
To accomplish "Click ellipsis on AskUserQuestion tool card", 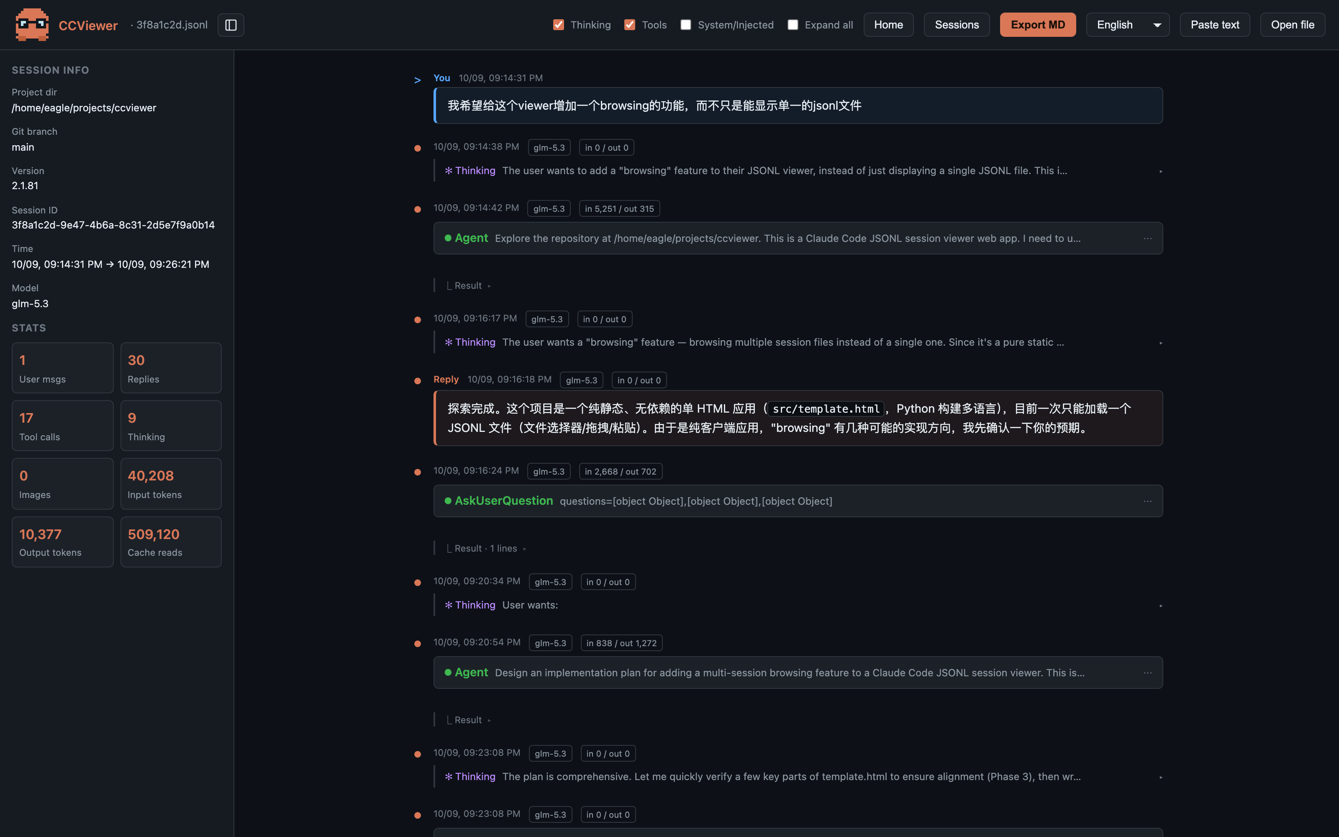I will pos(1147,501).
